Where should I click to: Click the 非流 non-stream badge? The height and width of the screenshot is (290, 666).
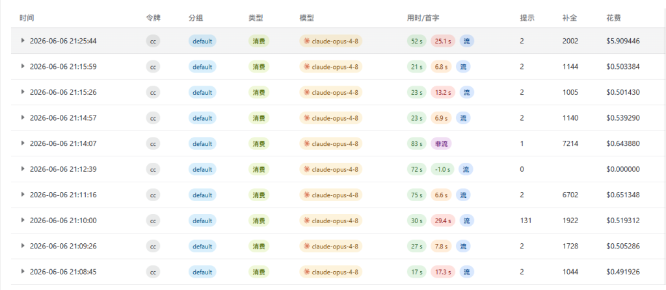click(x=441, y=144)
